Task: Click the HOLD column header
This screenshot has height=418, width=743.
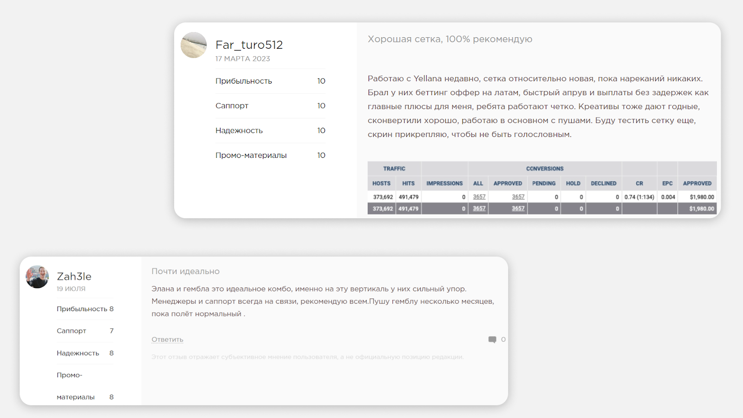Action: point(573,183)
